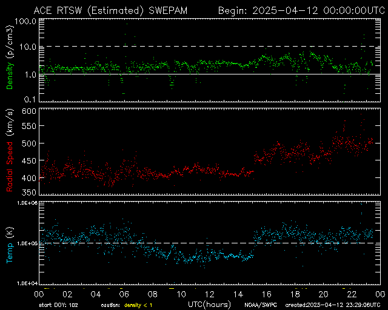The image size is (388, 310).
Task: Click the '20' hour label
Action: click(323, 294)
